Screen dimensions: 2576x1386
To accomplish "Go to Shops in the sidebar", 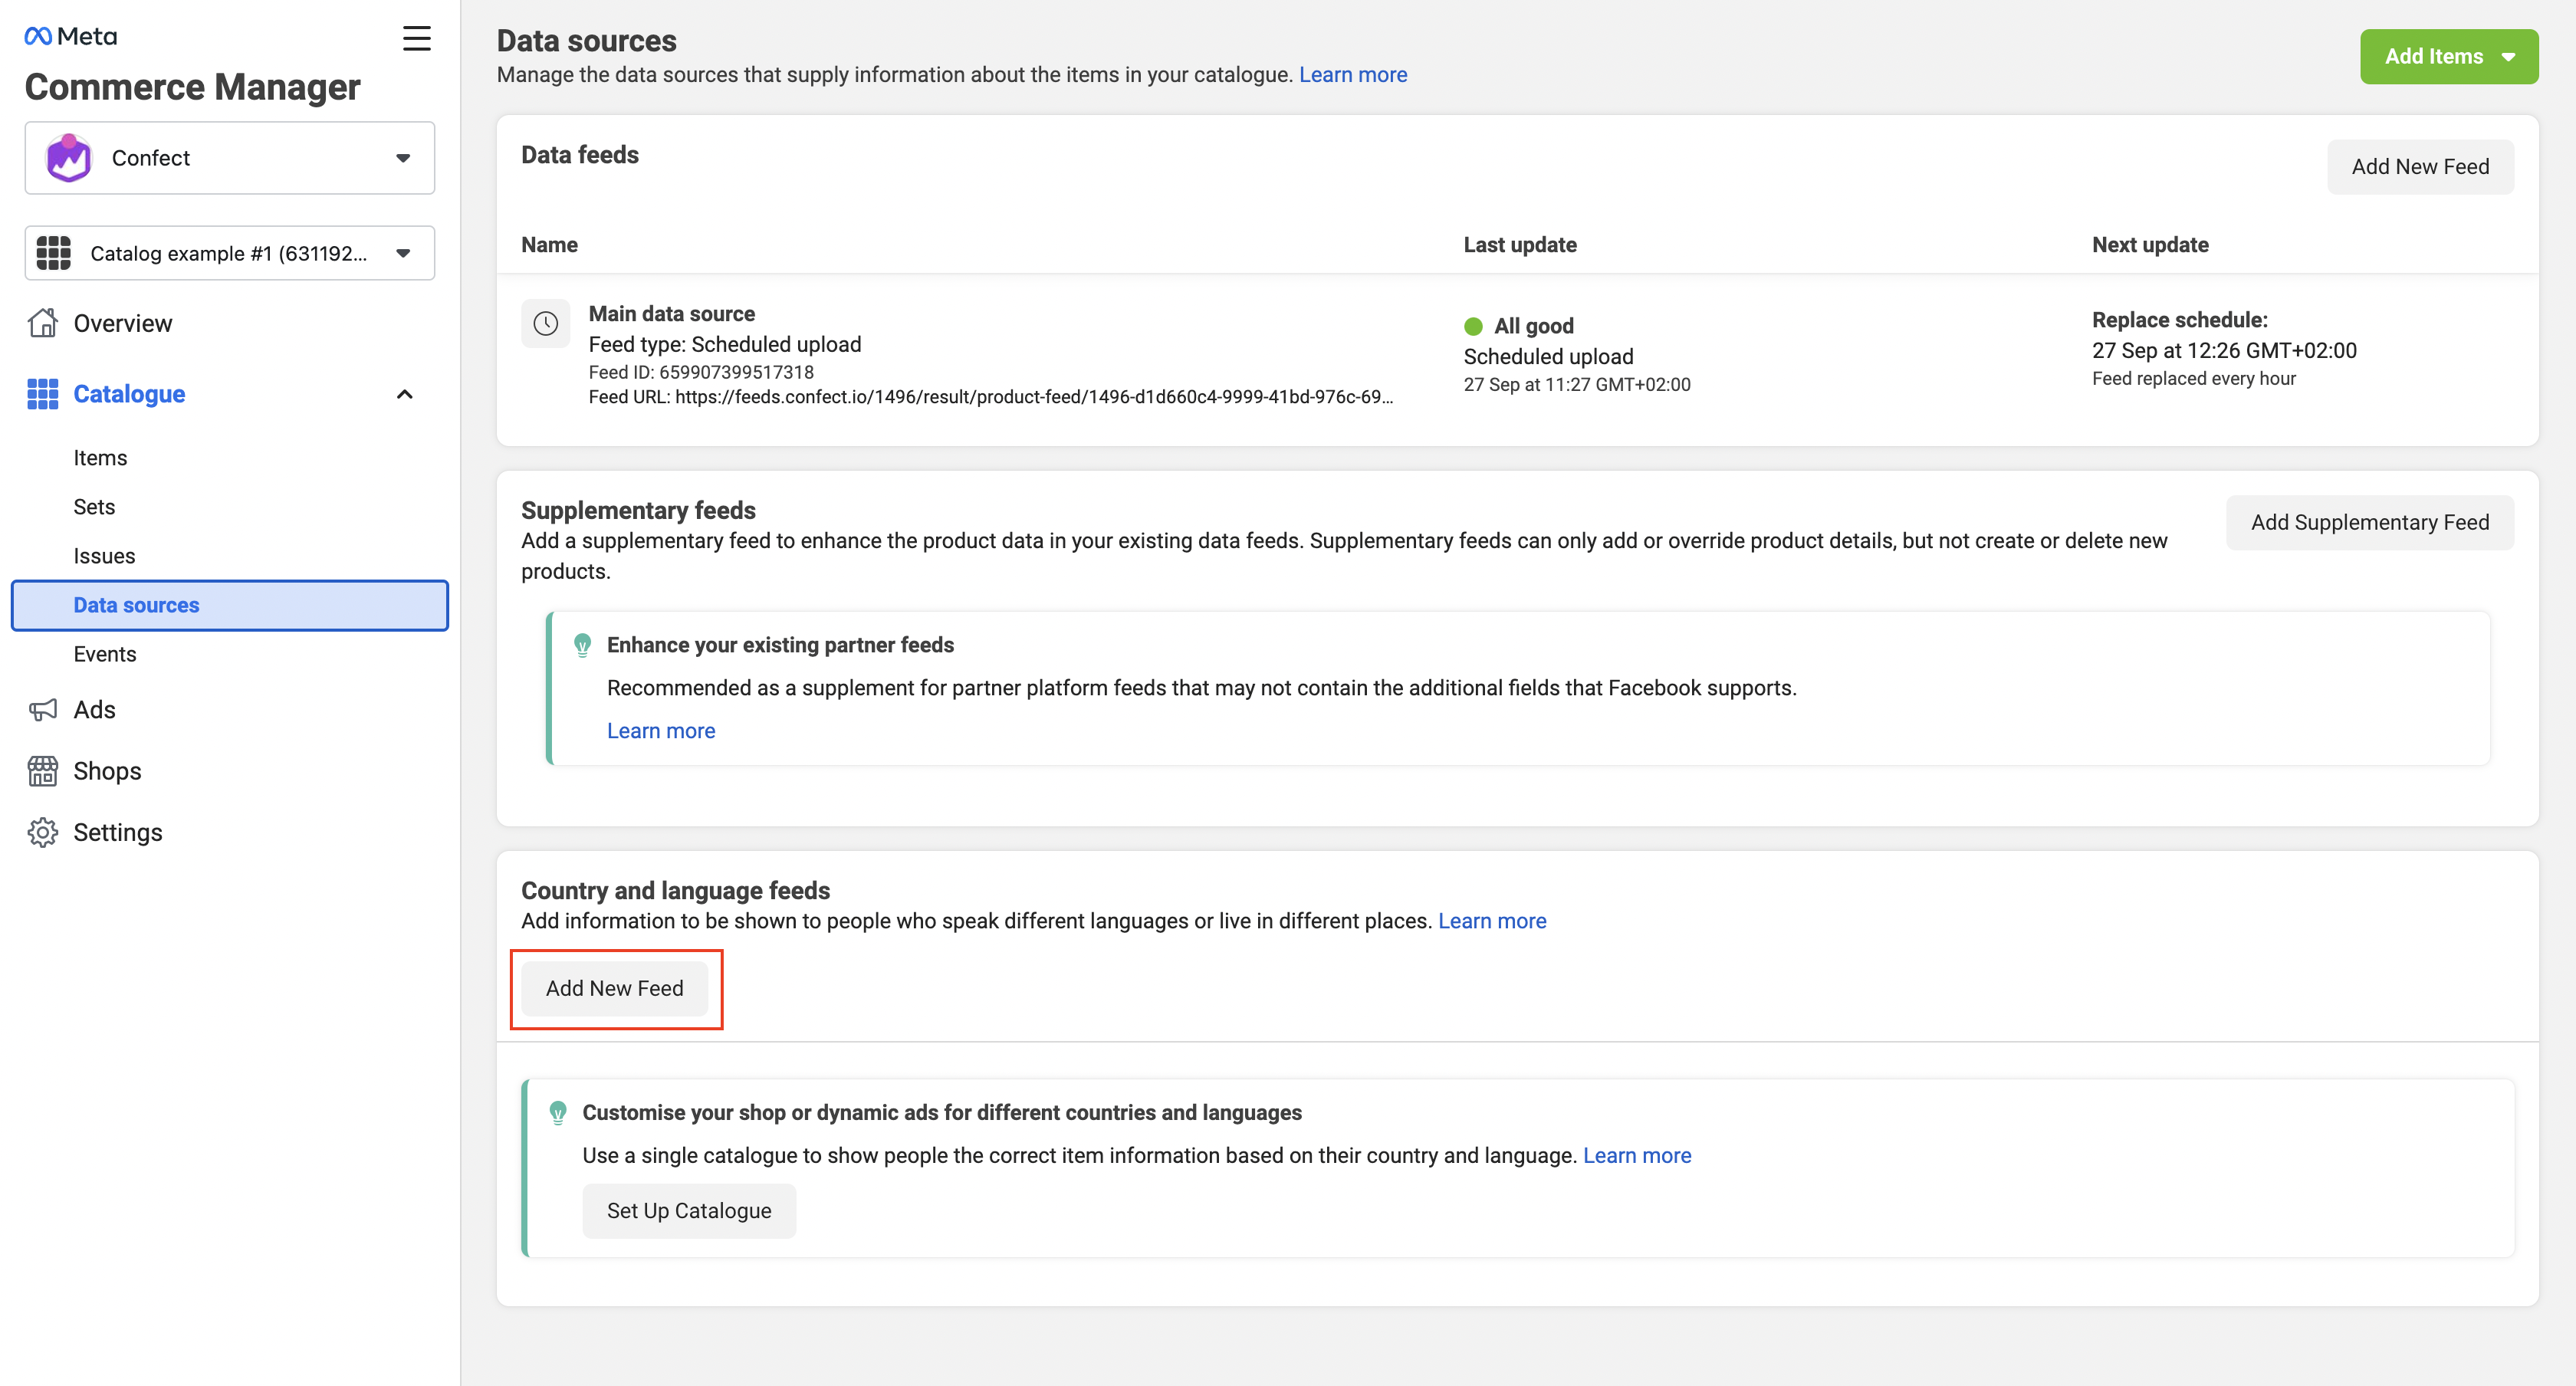I will 107,771.
